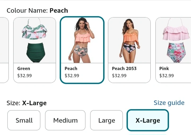Click the green swimsuit product image
Viewport: 191px width, 135px height.
(x=34, y=40)
